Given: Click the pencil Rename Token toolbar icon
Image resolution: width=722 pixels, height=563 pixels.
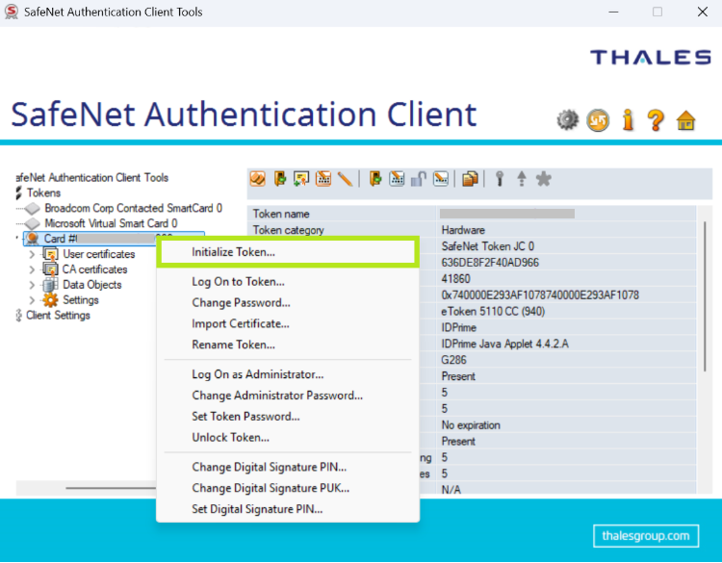Looking at the screenshot, I should click(x=345, y=179).
